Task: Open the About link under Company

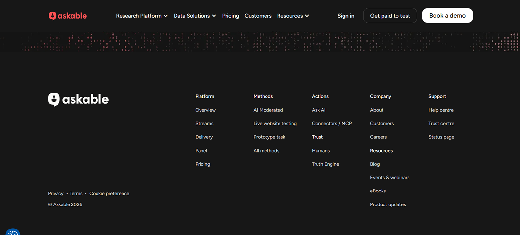Action: point(377,110)
